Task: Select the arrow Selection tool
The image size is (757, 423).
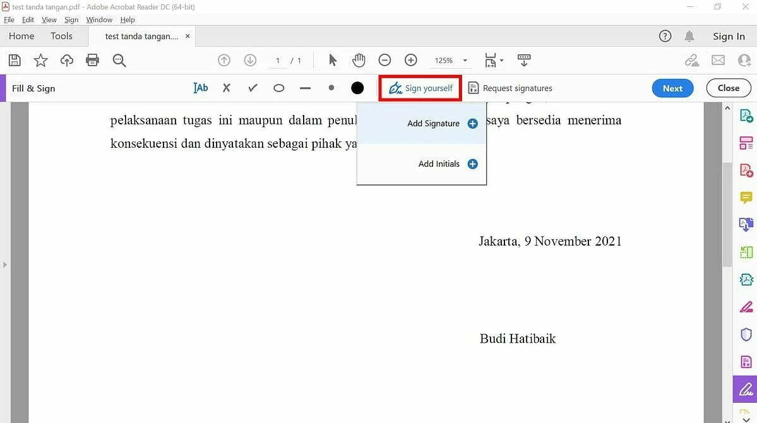Action: click(332, 60)
